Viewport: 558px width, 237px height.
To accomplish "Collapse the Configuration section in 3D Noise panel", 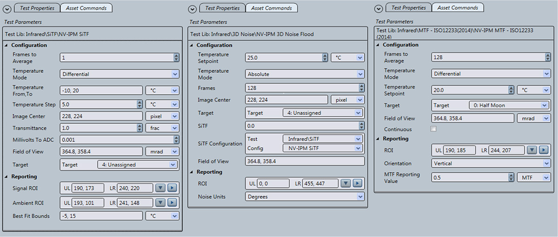I will [x=192, y=45].
